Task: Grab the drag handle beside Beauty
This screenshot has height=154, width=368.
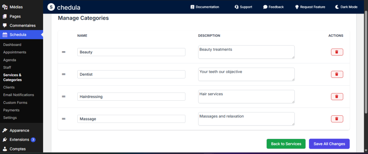Action: [64, 52]
